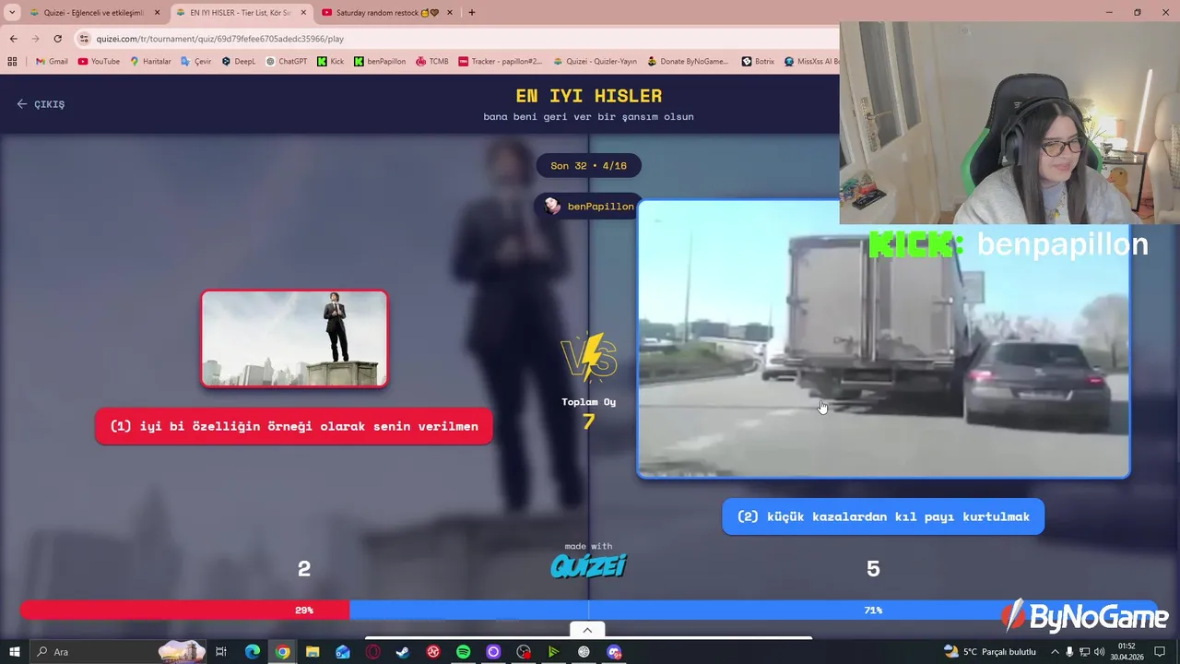This screenshot has width=1180, height=664.
Task: Vote for the truck near-miss video image
Action: click(x=883, y=339)
